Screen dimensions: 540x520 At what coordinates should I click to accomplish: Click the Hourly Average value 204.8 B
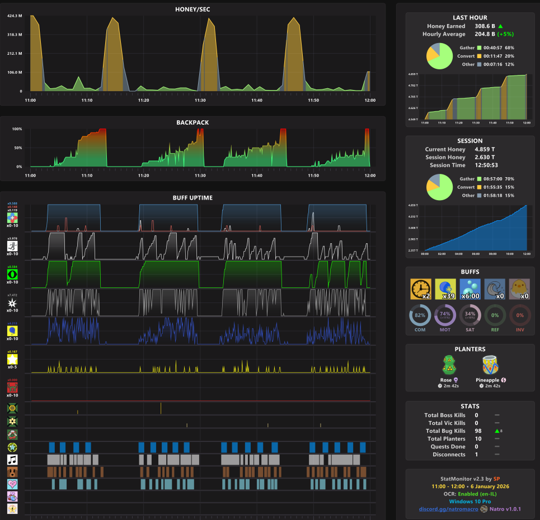(485, 34)
